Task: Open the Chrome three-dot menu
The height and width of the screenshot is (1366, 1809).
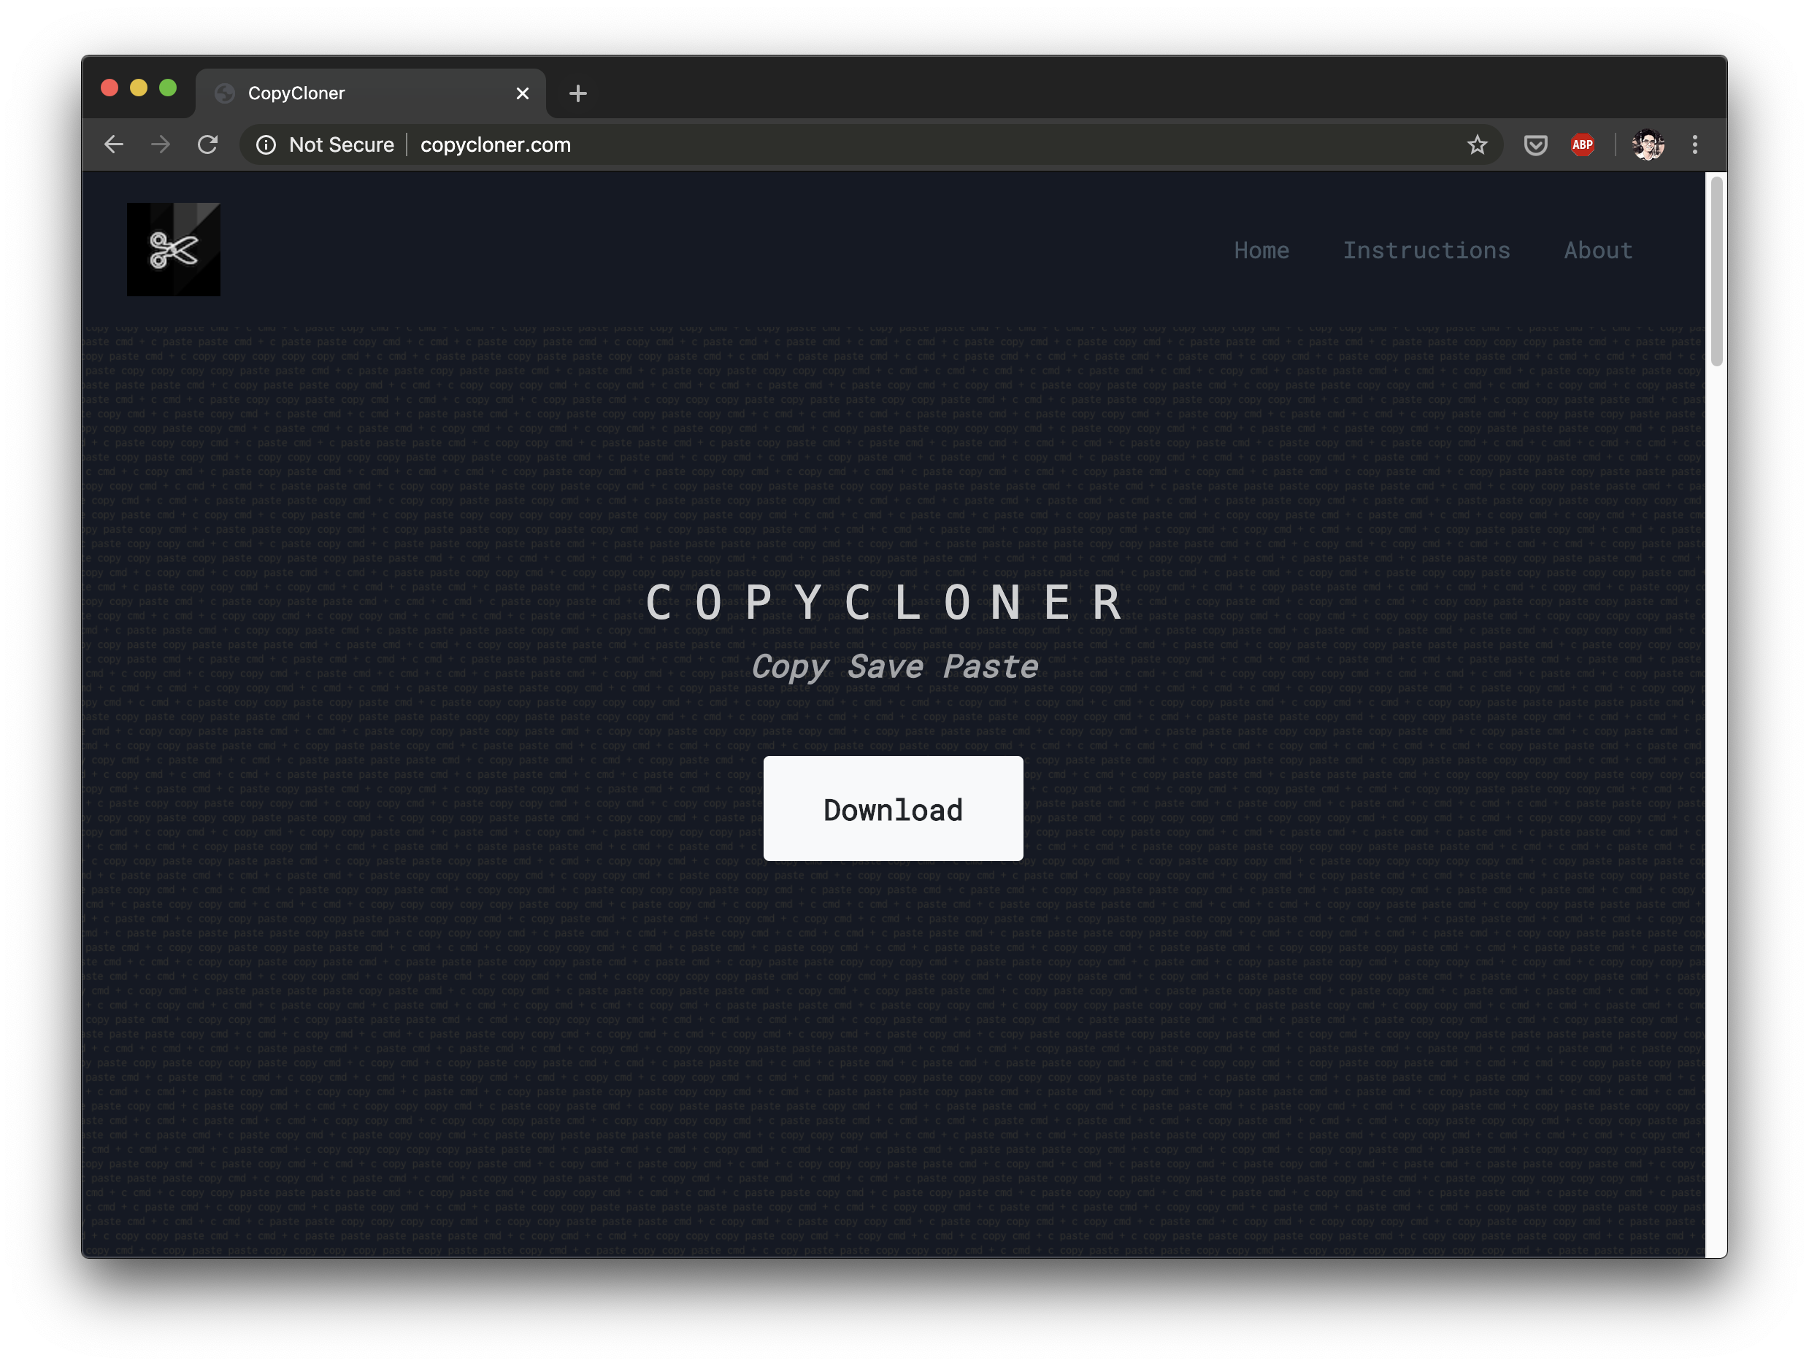Action: [x=1695, y=144]
